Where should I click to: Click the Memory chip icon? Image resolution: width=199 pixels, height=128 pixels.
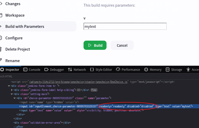[146, 69]
